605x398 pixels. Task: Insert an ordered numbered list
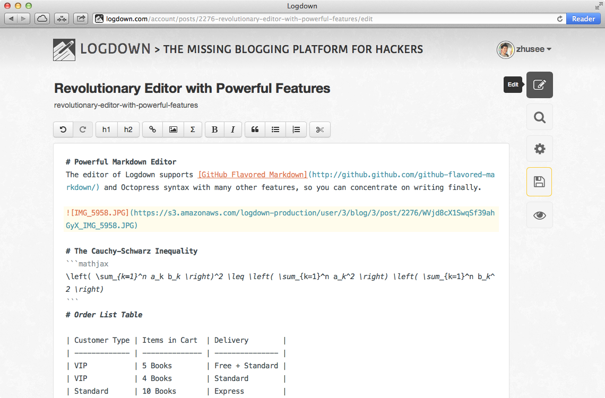coord(296,129)
